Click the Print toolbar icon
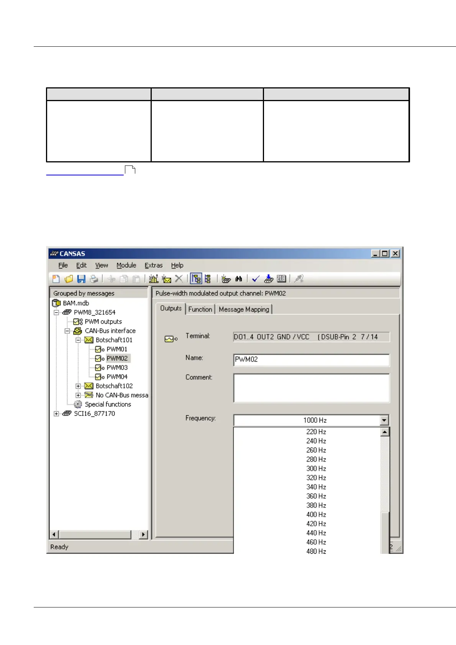Viewport: 456px width, 645px height. (94, 279)
